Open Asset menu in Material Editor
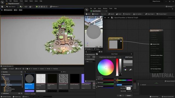This screenshot has height=98, width=175. click(x=99, y=8)
